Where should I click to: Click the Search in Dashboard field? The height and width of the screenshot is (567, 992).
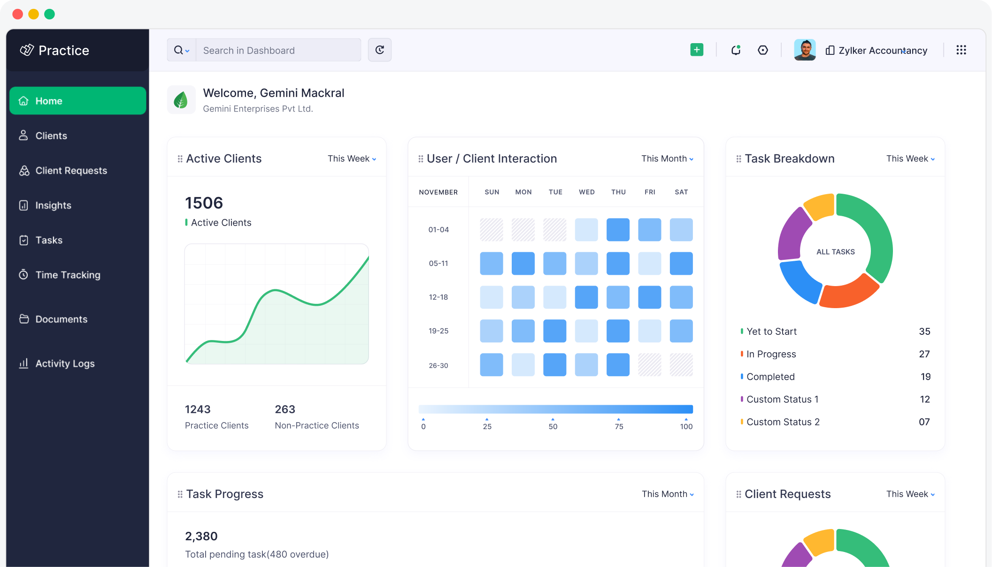(278, 50)
